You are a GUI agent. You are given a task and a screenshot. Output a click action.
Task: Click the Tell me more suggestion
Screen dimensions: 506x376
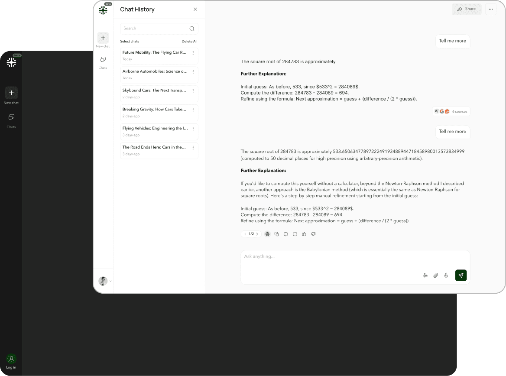pos(452,131)
